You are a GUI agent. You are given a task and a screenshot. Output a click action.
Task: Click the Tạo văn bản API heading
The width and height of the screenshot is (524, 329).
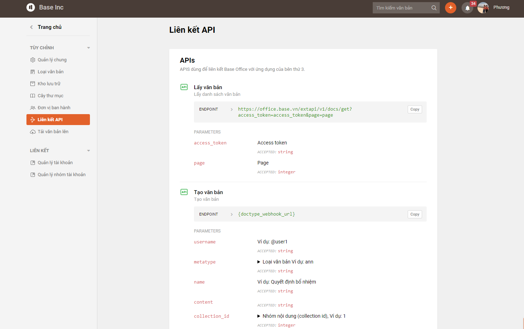pos(208,192)
